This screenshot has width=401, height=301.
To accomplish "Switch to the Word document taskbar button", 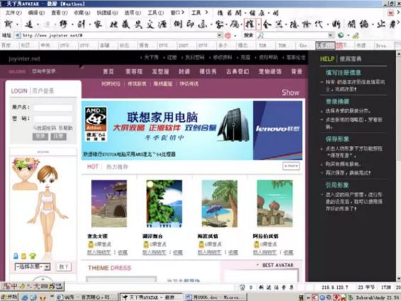I will [215, 297].
